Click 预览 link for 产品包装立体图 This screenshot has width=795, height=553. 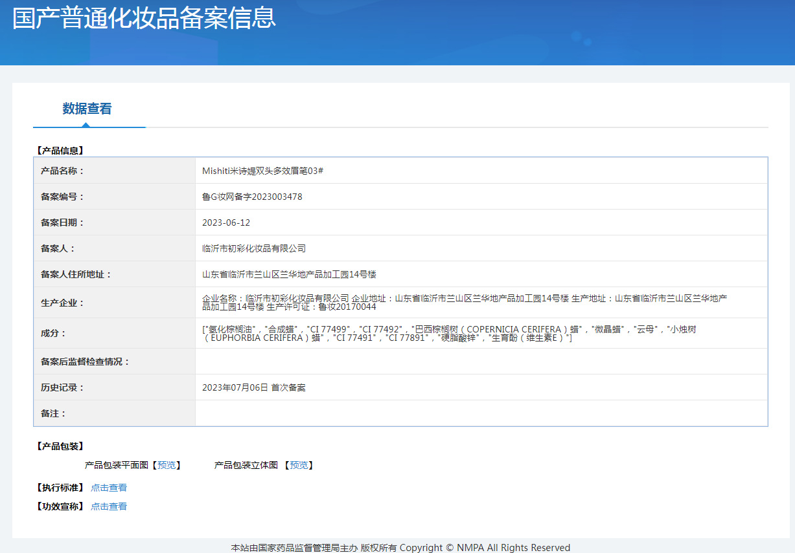pyautogui.click(x=298, y=465)
